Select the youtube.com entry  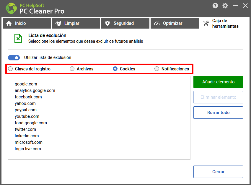(x=27, y=116)
